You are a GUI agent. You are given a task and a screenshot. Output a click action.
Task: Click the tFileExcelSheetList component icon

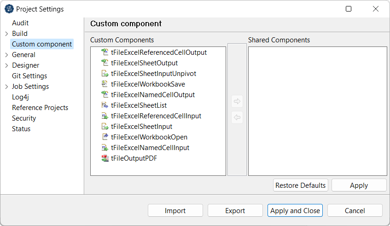point(105,105)
